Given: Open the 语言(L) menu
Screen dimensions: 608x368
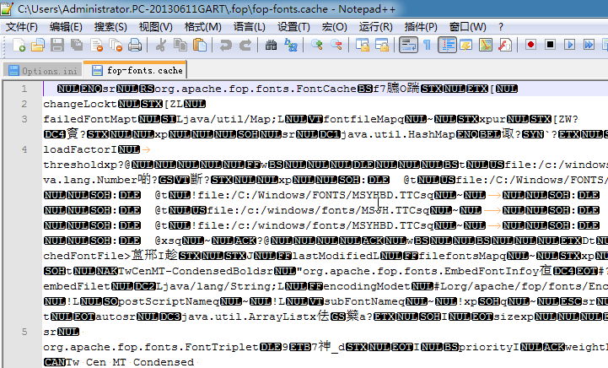Looking at the screenshot, I should (250, 27).
